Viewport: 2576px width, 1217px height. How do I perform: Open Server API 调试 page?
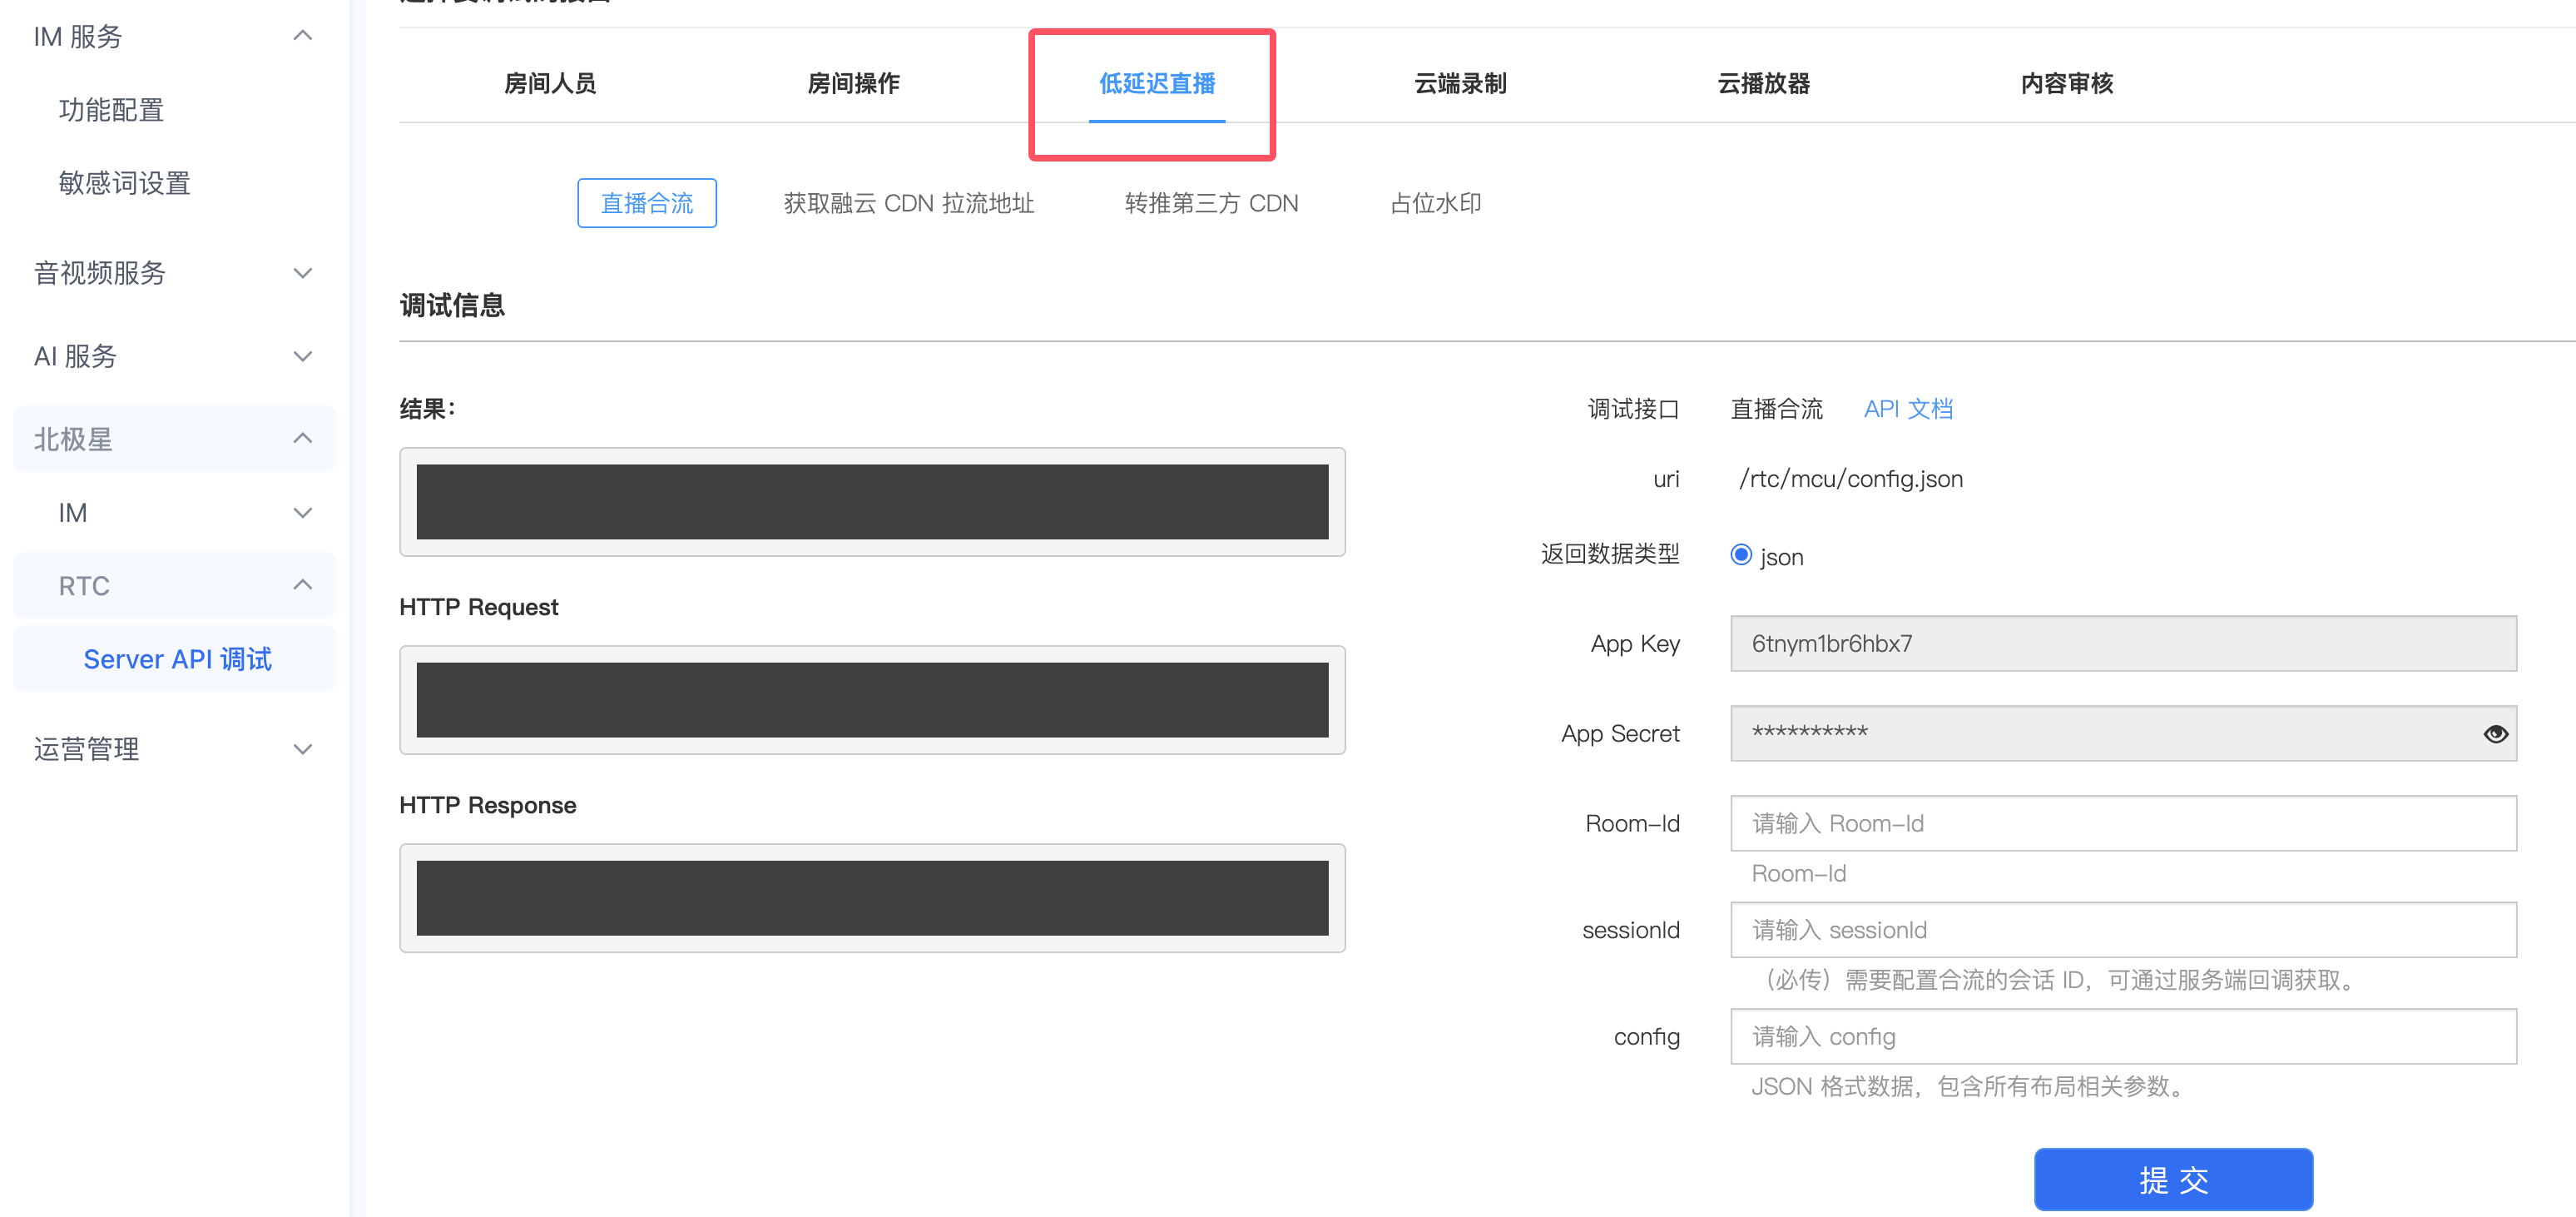(x=176, y=658)
